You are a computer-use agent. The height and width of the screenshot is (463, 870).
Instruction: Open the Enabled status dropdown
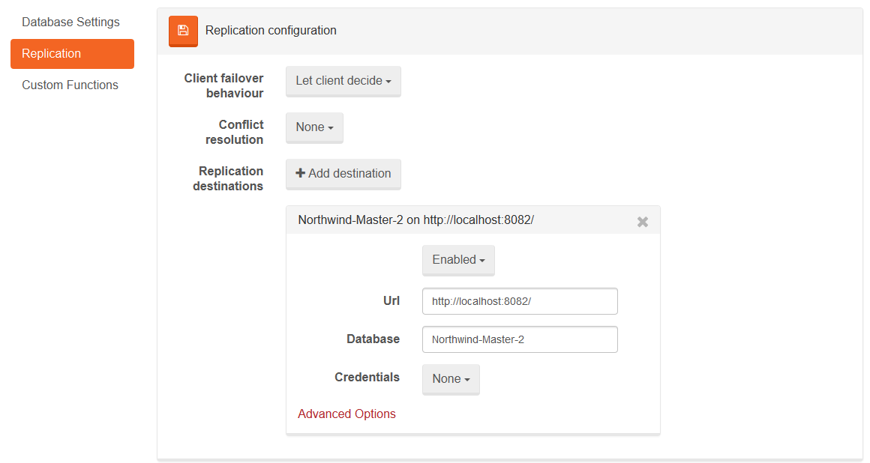[458, 260]
